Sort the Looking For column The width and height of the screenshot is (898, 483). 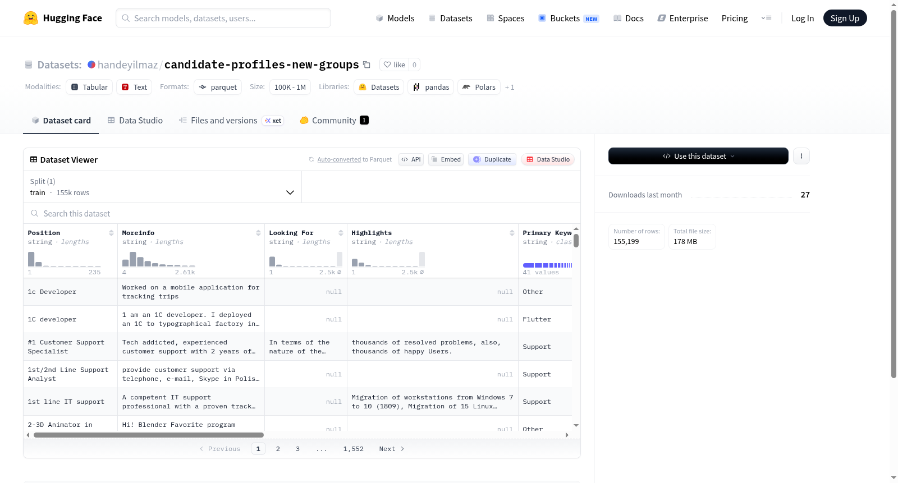click(x=341, y=233)
